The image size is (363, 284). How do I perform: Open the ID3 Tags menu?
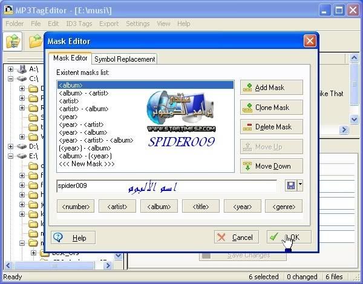pos(79,24)
